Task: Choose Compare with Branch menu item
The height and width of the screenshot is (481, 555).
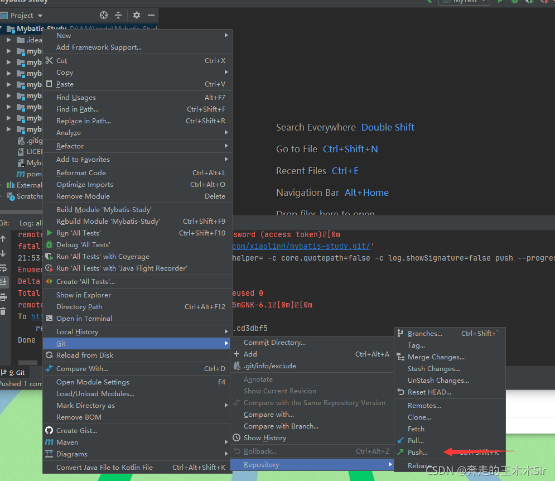Action: click(312, 426)
